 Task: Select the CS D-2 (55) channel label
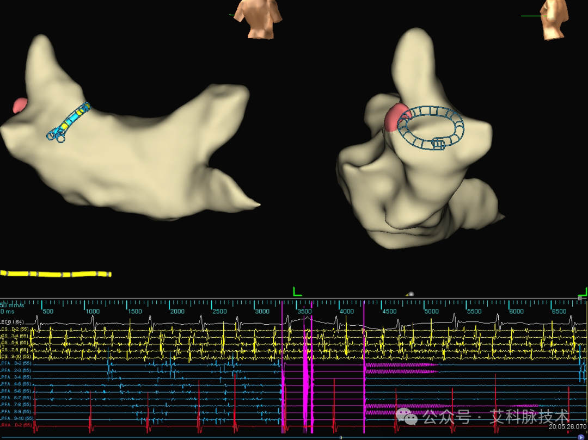click(14, 329)
